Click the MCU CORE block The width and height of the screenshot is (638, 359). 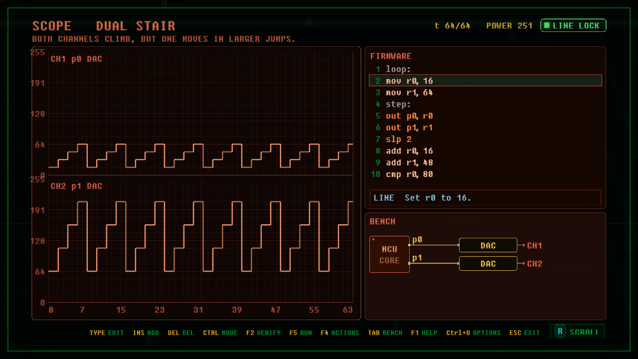pyautogui.click(x=389, y=254)
